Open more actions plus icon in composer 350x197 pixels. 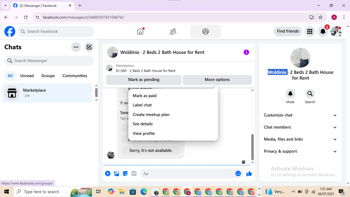[x=108, y=173]
